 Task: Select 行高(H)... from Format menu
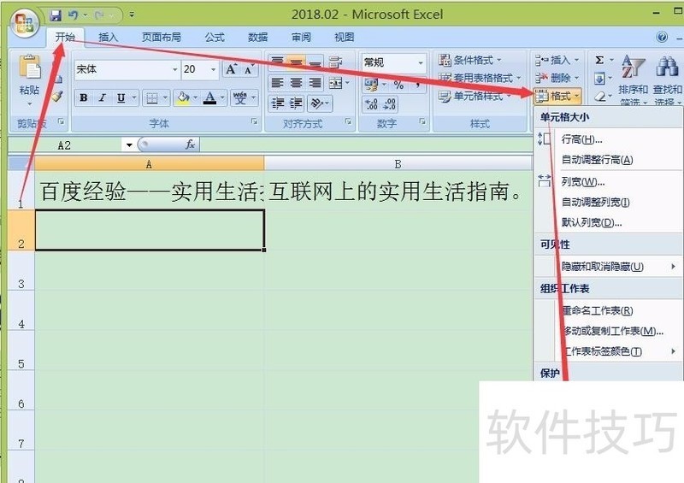(609, 139)
